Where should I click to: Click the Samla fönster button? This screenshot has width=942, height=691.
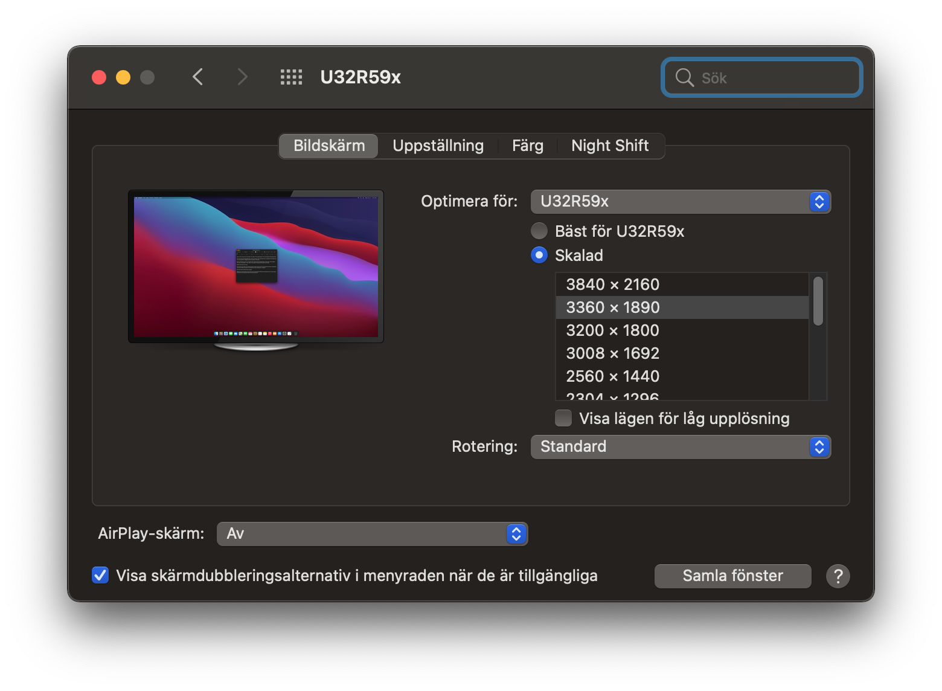pos(732,576)
